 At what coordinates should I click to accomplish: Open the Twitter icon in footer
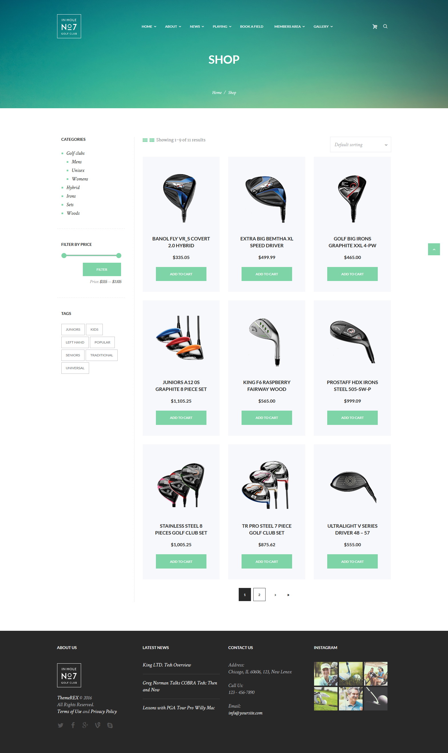(x=60, y=726)
